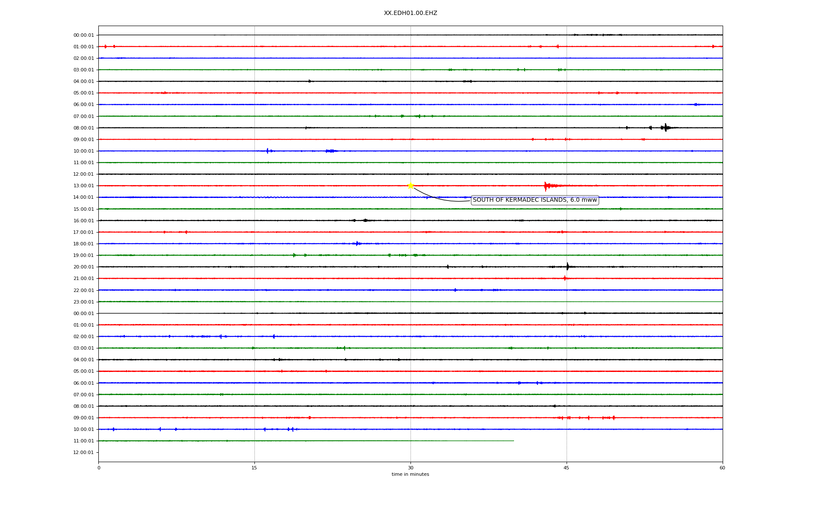The height and width of the screenshot is (513, 821).
Task: Click the yellow earthquake star marker
Action: pyautogui.click(x=410, y=186)
